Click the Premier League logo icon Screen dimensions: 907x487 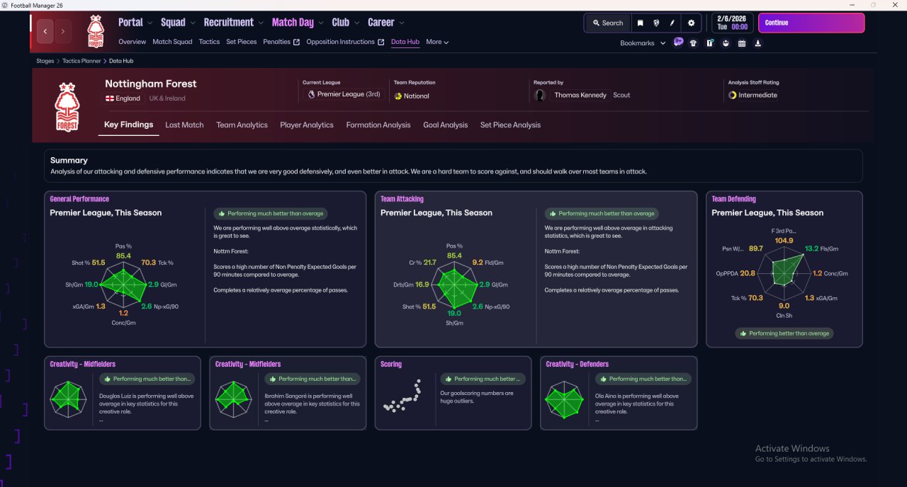pos(311,94)
